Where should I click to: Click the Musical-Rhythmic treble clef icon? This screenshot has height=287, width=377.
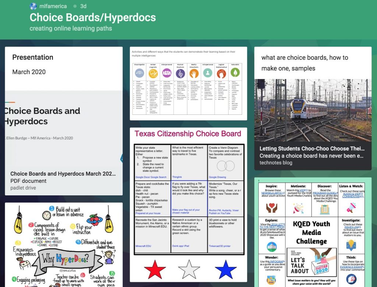tap(180, 73)
